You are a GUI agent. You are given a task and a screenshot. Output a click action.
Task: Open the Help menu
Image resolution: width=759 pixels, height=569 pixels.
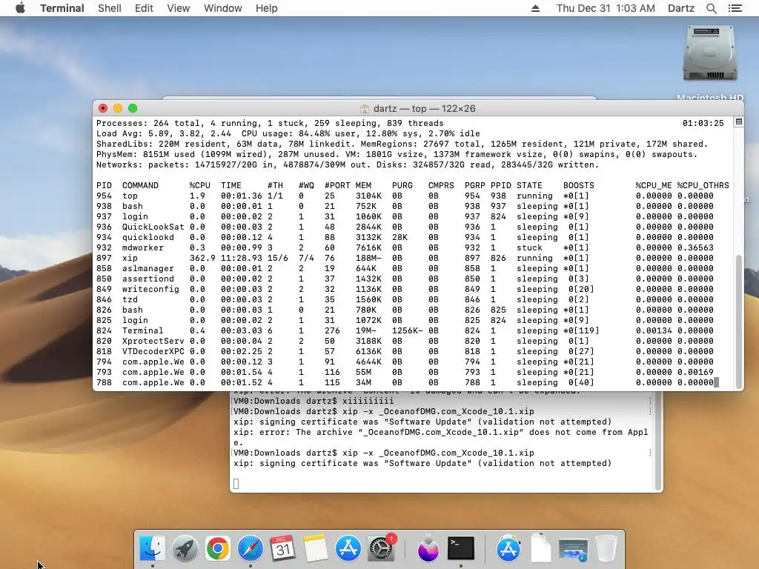point(266,8)
